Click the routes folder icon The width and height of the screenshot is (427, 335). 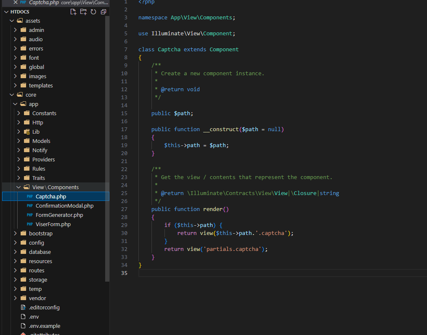24,270
